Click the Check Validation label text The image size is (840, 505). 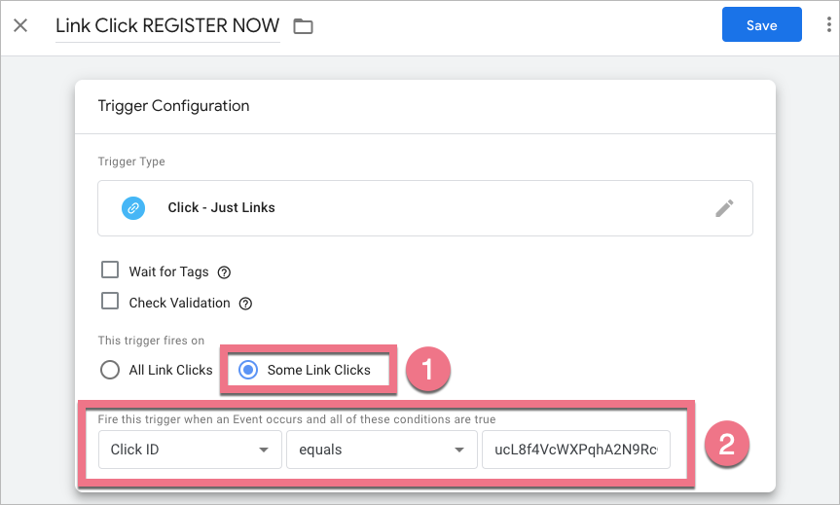pyautogui.click(x=179, y=304)
